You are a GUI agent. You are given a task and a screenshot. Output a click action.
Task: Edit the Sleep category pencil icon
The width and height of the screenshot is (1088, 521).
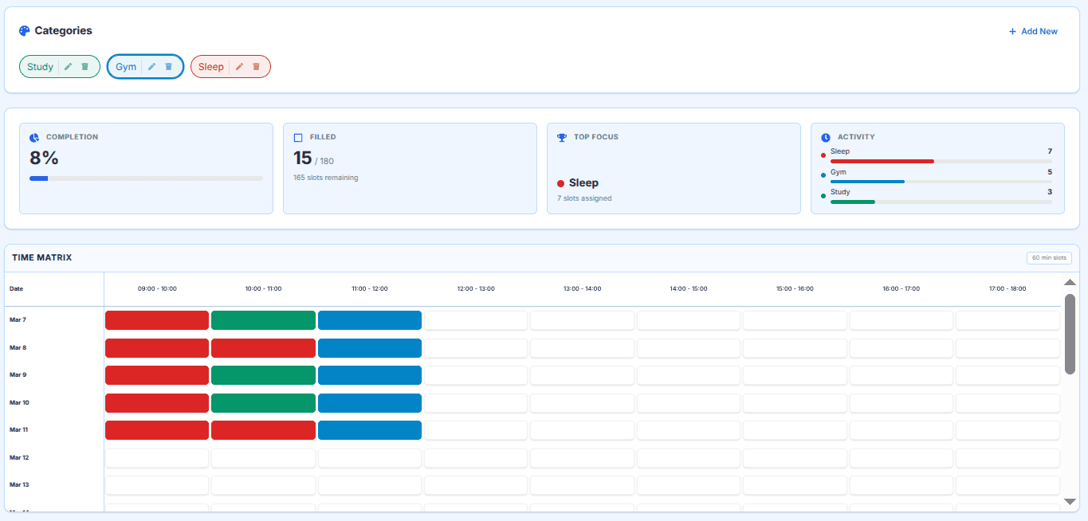[239, 67]
